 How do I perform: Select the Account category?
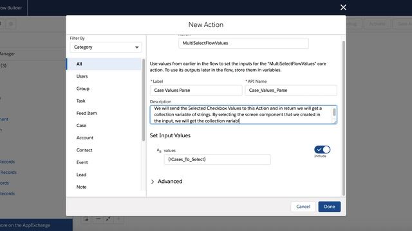tap(104, 138)
